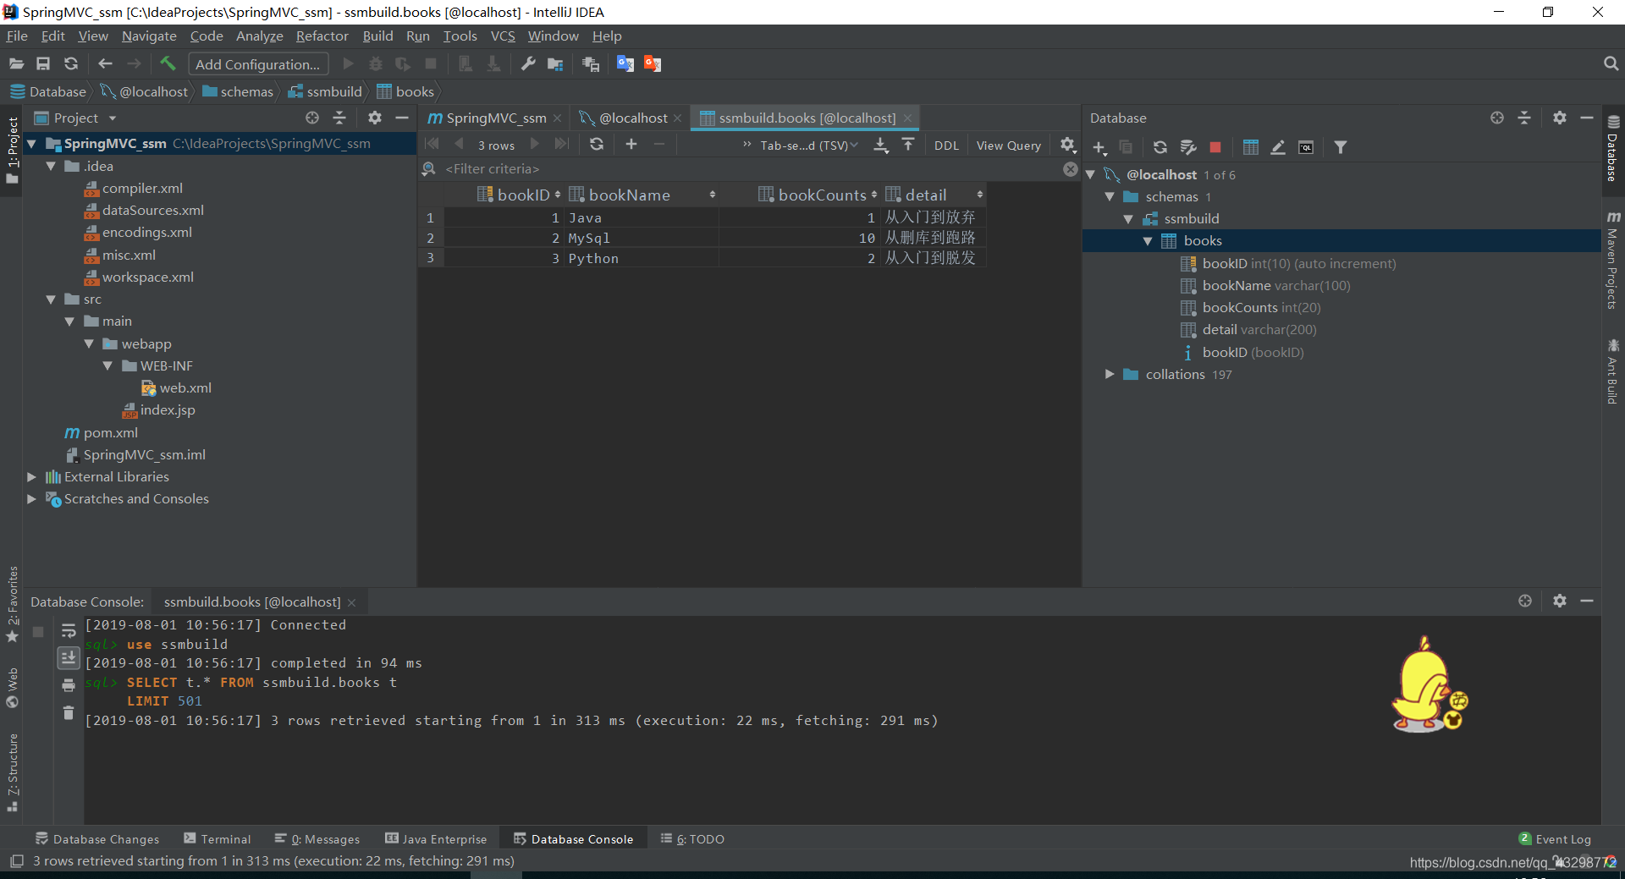This screenshot has width=1625, height=879.
Task: Expand External Libraries node
Action: click(31, 477)
